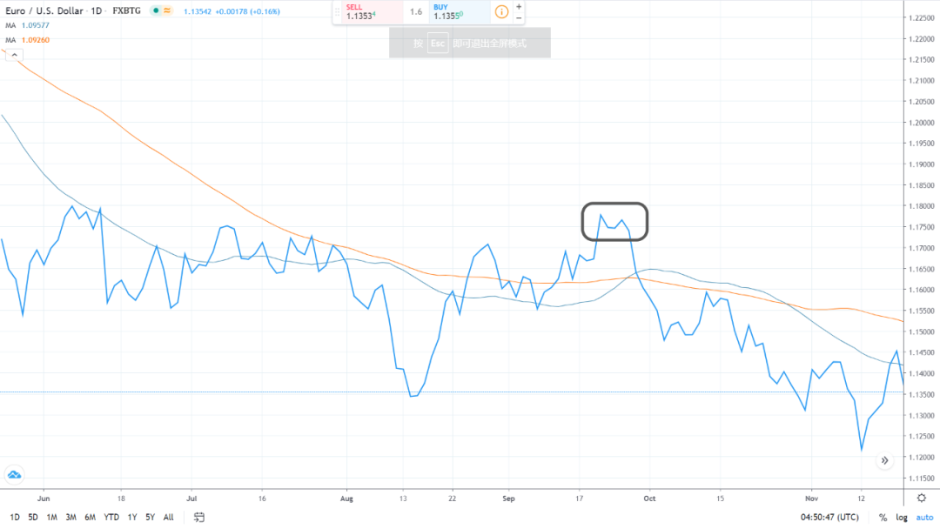Click the plus quantity icon
Screen dimensions: 940x529
tap(520, 6)
